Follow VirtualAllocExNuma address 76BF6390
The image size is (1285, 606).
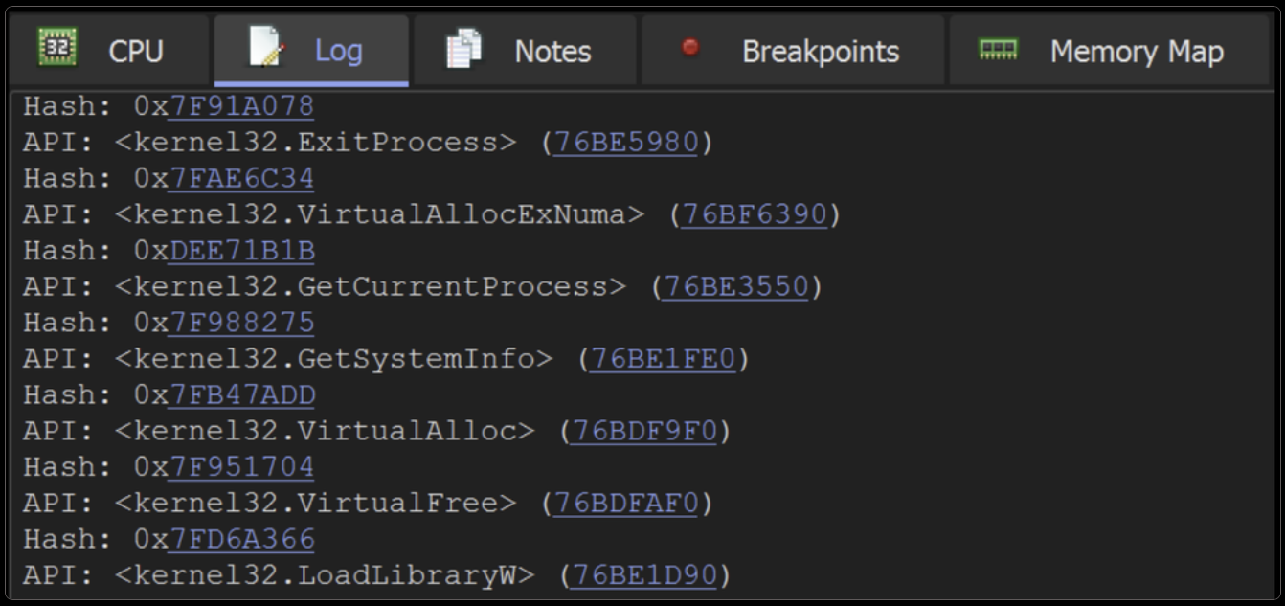[754, 214]
